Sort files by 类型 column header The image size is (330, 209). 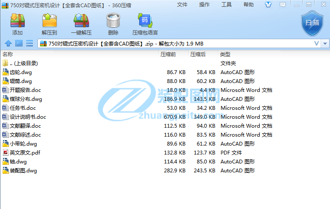coord(225,54)
